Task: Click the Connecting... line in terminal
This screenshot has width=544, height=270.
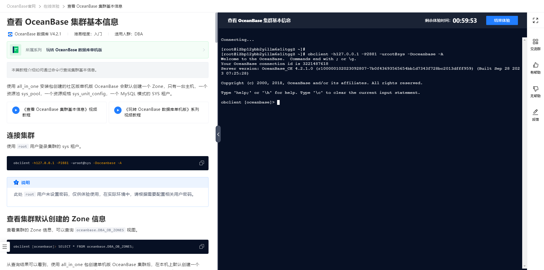Action: [x=237, y=40]
